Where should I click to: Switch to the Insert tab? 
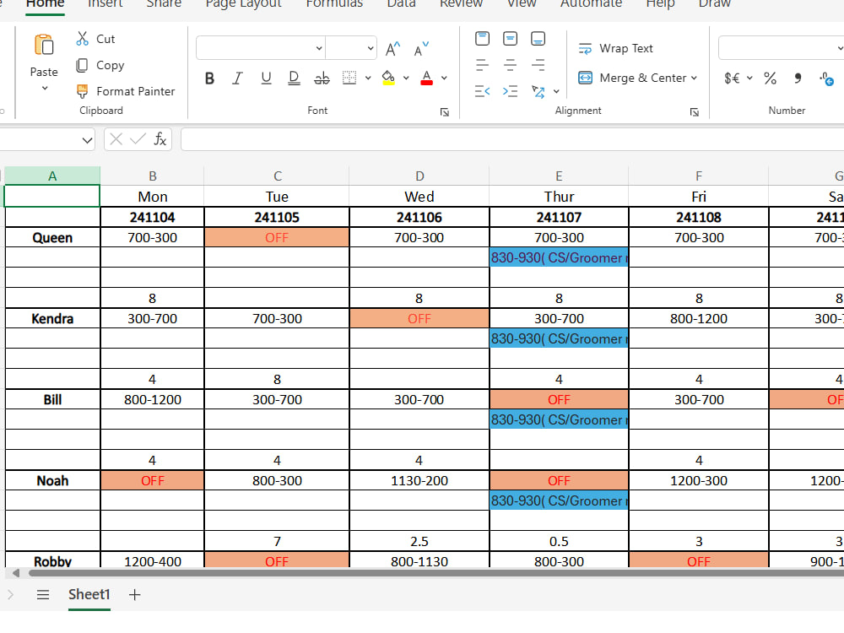click(105, 3)
